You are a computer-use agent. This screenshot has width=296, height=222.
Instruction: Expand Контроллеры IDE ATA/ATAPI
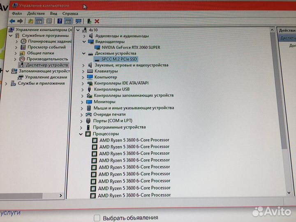(83, 83)
